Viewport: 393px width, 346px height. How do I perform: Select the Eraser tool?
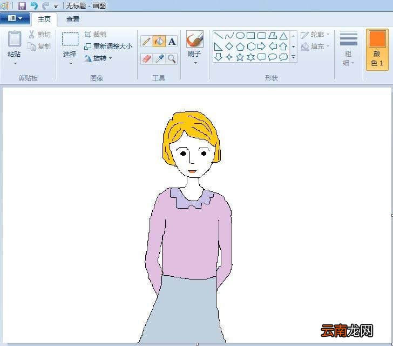click(146, 59)
